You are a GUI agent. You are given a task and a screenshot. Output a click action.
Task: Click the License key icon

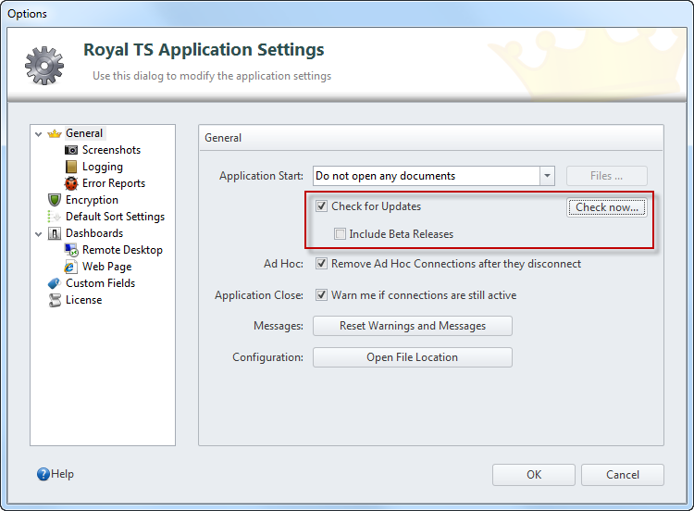(x=56, y=300)
